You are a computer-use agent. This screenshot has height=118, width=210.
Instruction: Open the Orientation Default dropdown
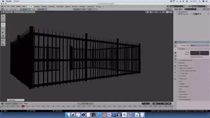25,9
